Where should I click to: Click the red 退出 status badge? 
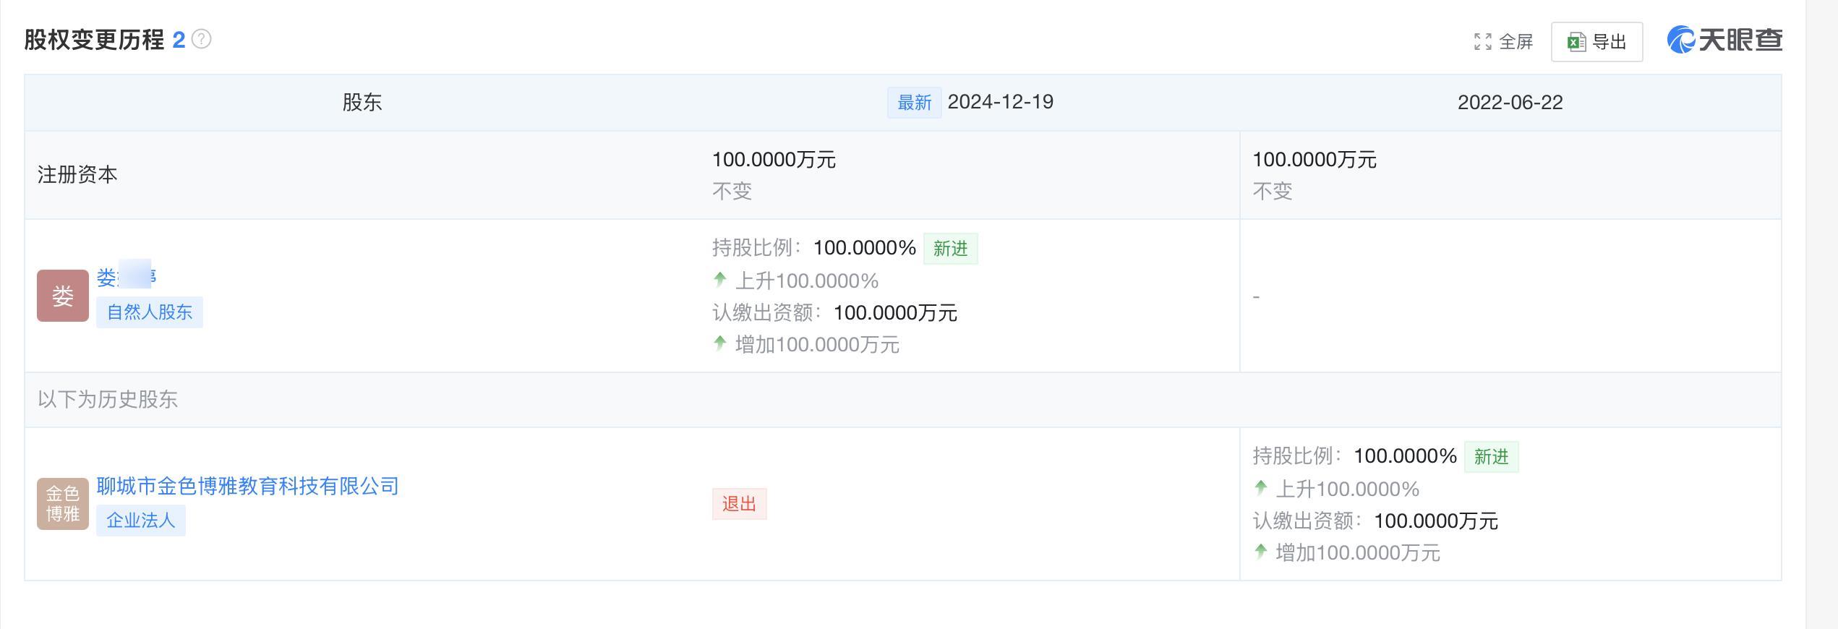point(739,504)
